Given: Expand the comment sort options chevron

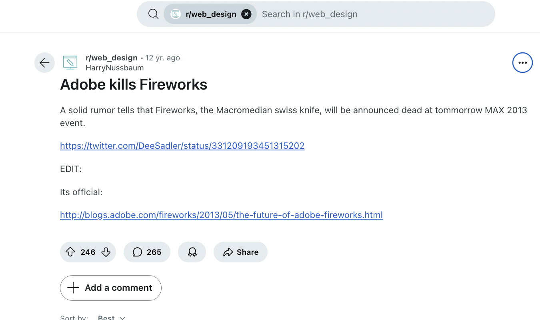Looking at the screenshot, I should [122, 318].
